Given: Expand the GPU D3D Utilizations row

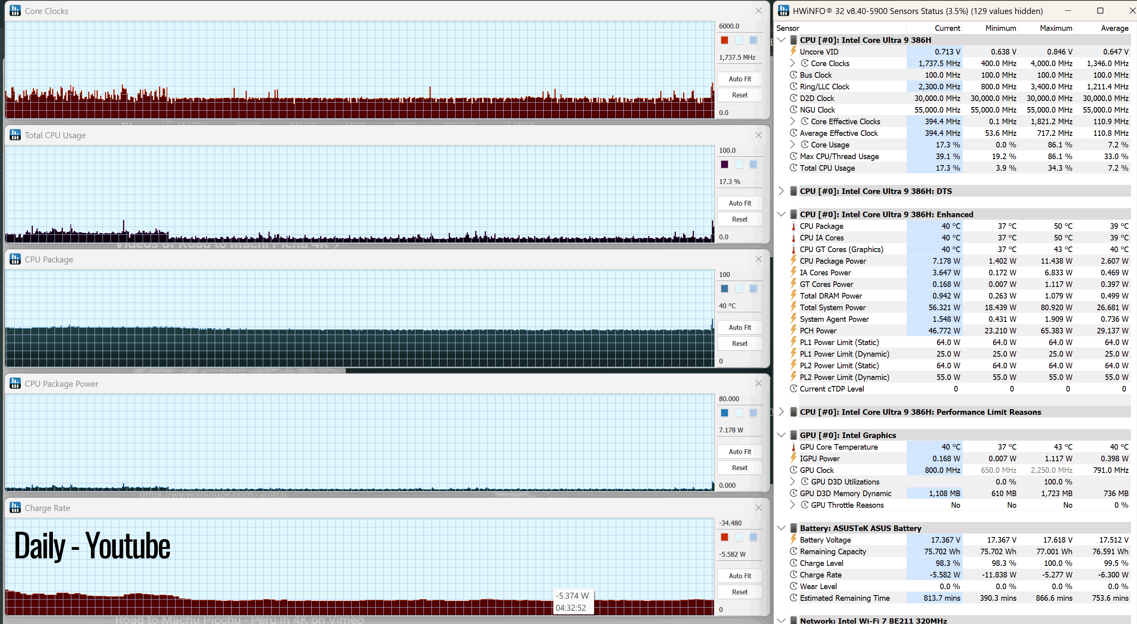Looking at the screenshot, I should (x=793, y=482).
